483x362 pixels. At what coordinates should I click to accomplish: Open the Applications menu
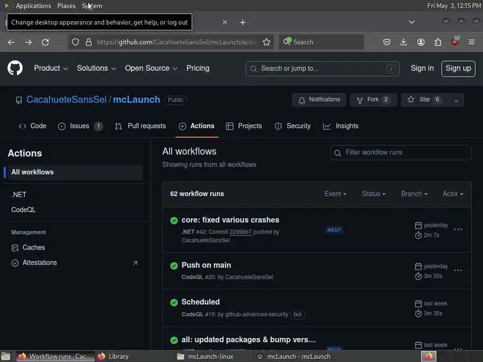pyautogui.click(x=33, y=6)
